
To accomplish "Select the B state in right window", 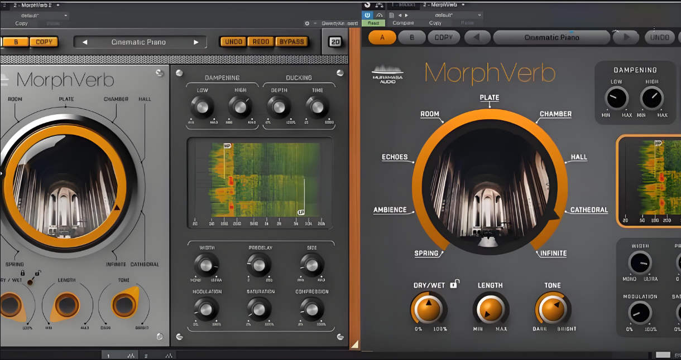I will tap(413, 37).
